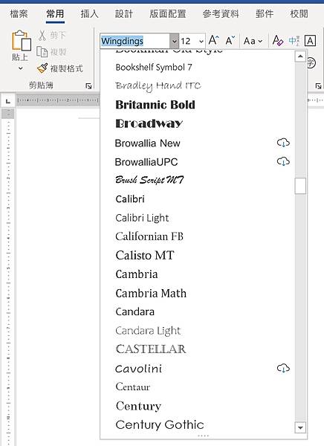The width and height of the screenshot is (324, 446).
Task: Click the Paste clipboard icon
Action: click(x=21, y=40)
